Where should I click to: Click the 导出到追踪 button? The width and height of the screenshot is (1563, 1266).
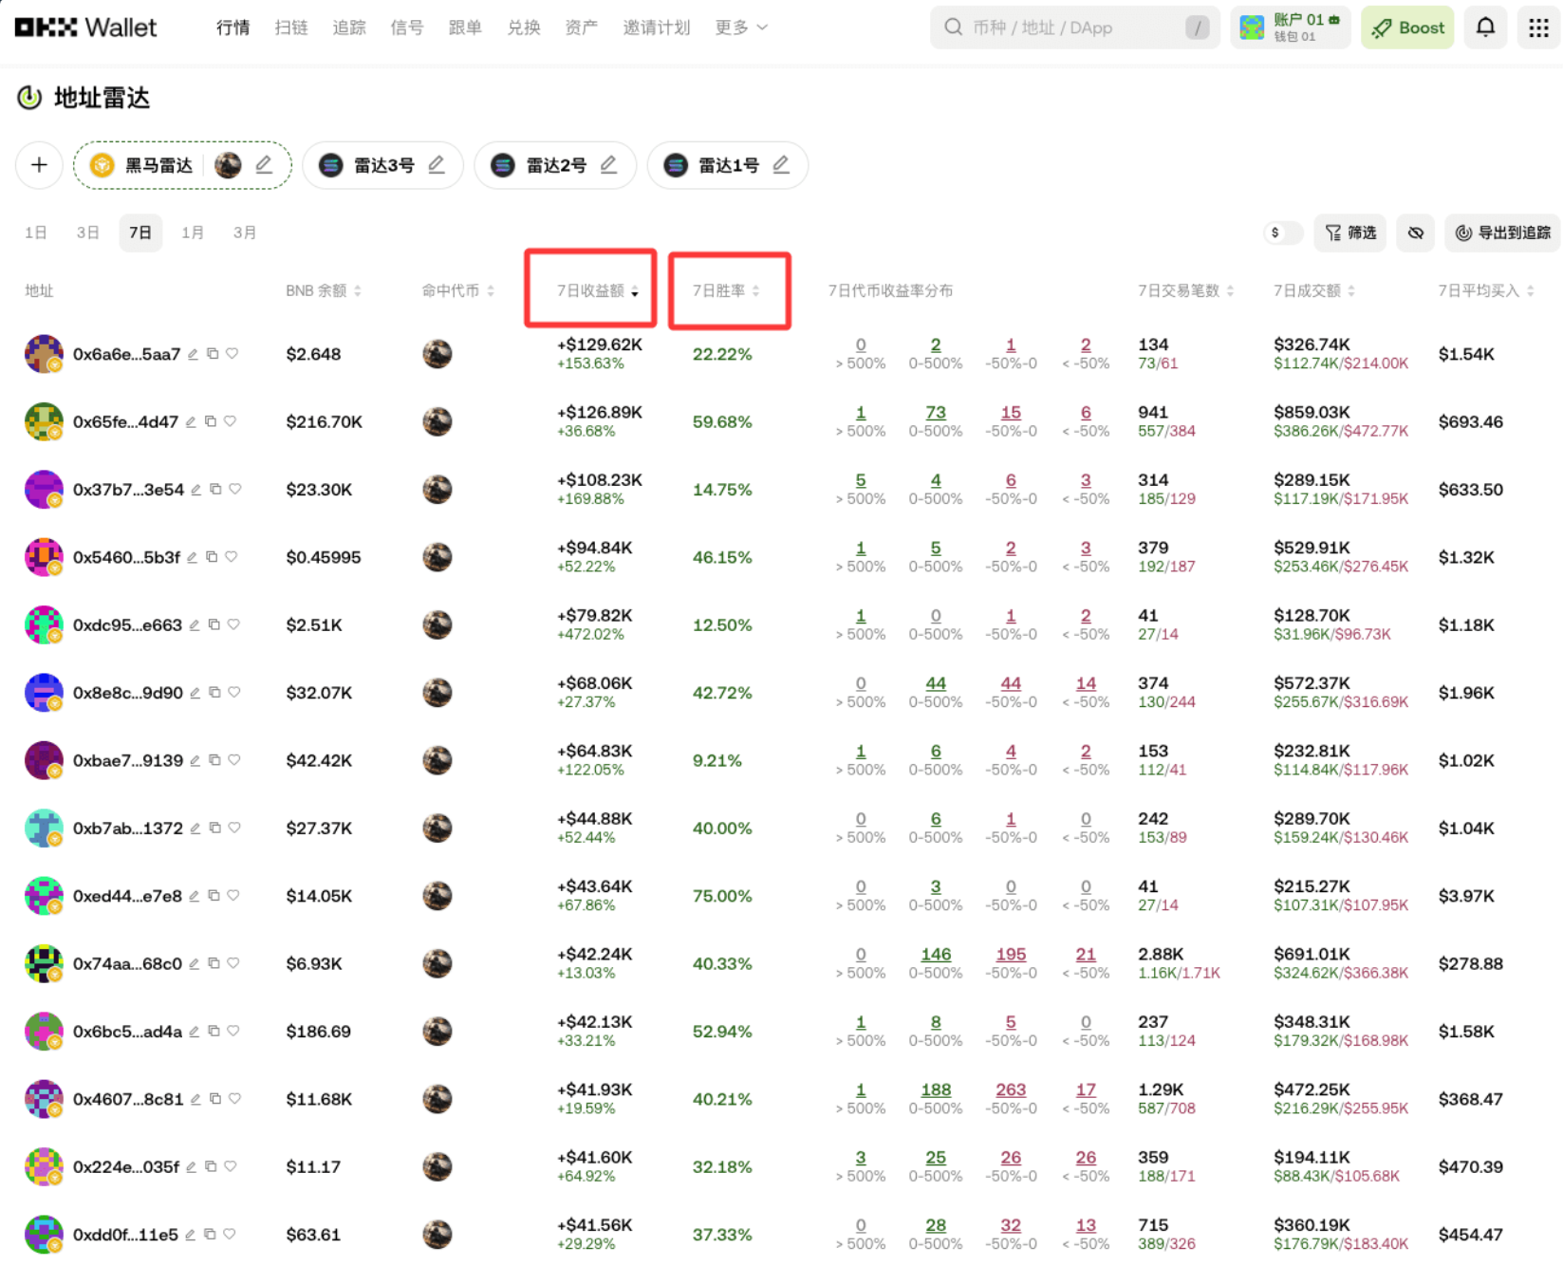point(1502,233)
